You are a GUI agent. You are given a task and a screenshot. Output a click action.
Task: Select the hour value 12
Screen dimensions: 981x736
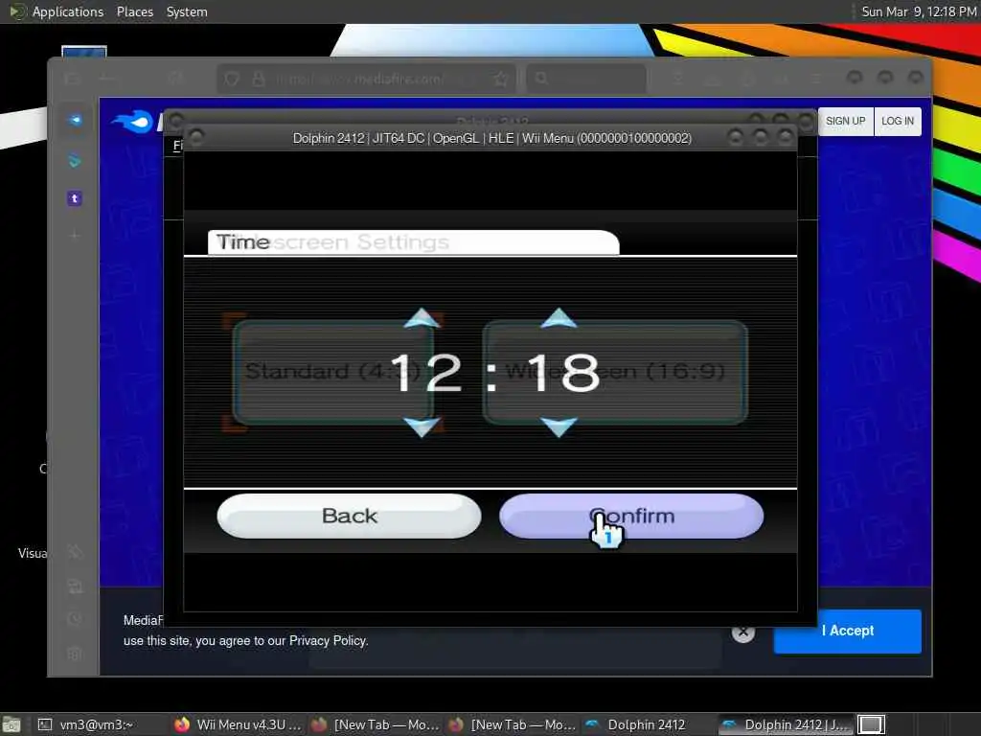[x=425, y=373]
